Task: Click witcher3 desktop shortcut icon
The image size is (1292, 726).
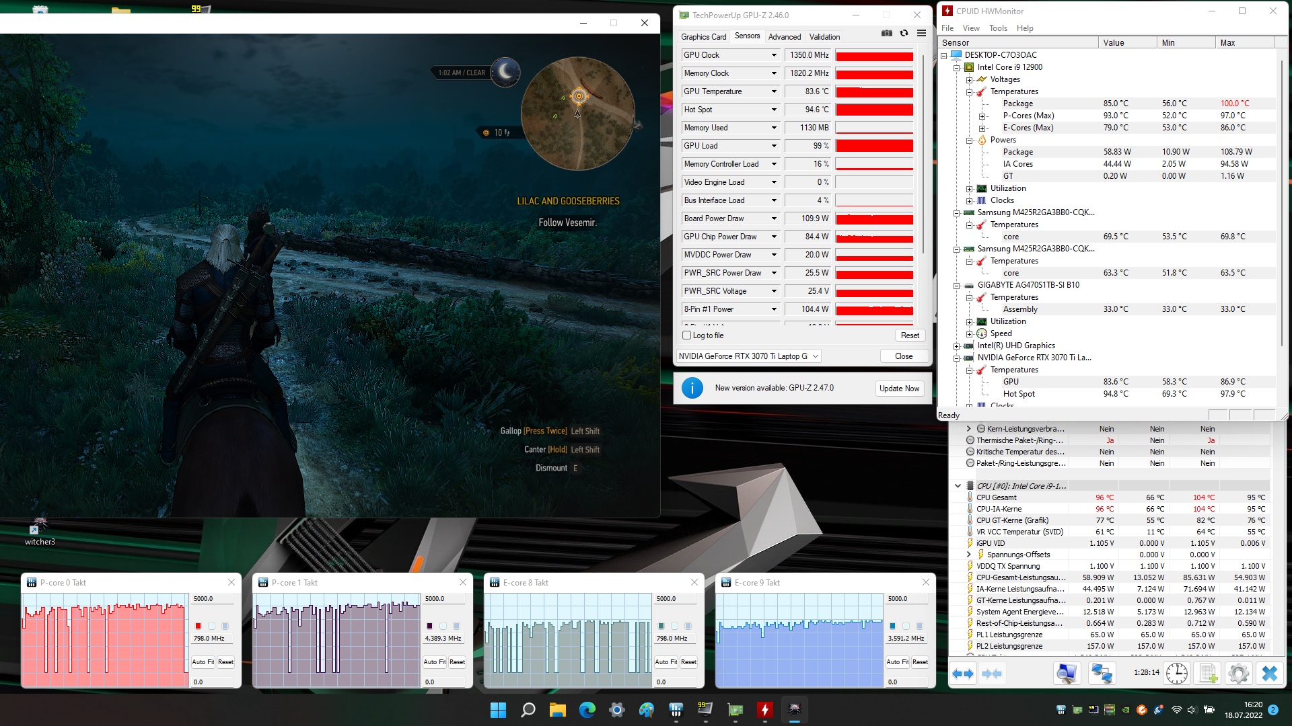Action: coord(40,531)
